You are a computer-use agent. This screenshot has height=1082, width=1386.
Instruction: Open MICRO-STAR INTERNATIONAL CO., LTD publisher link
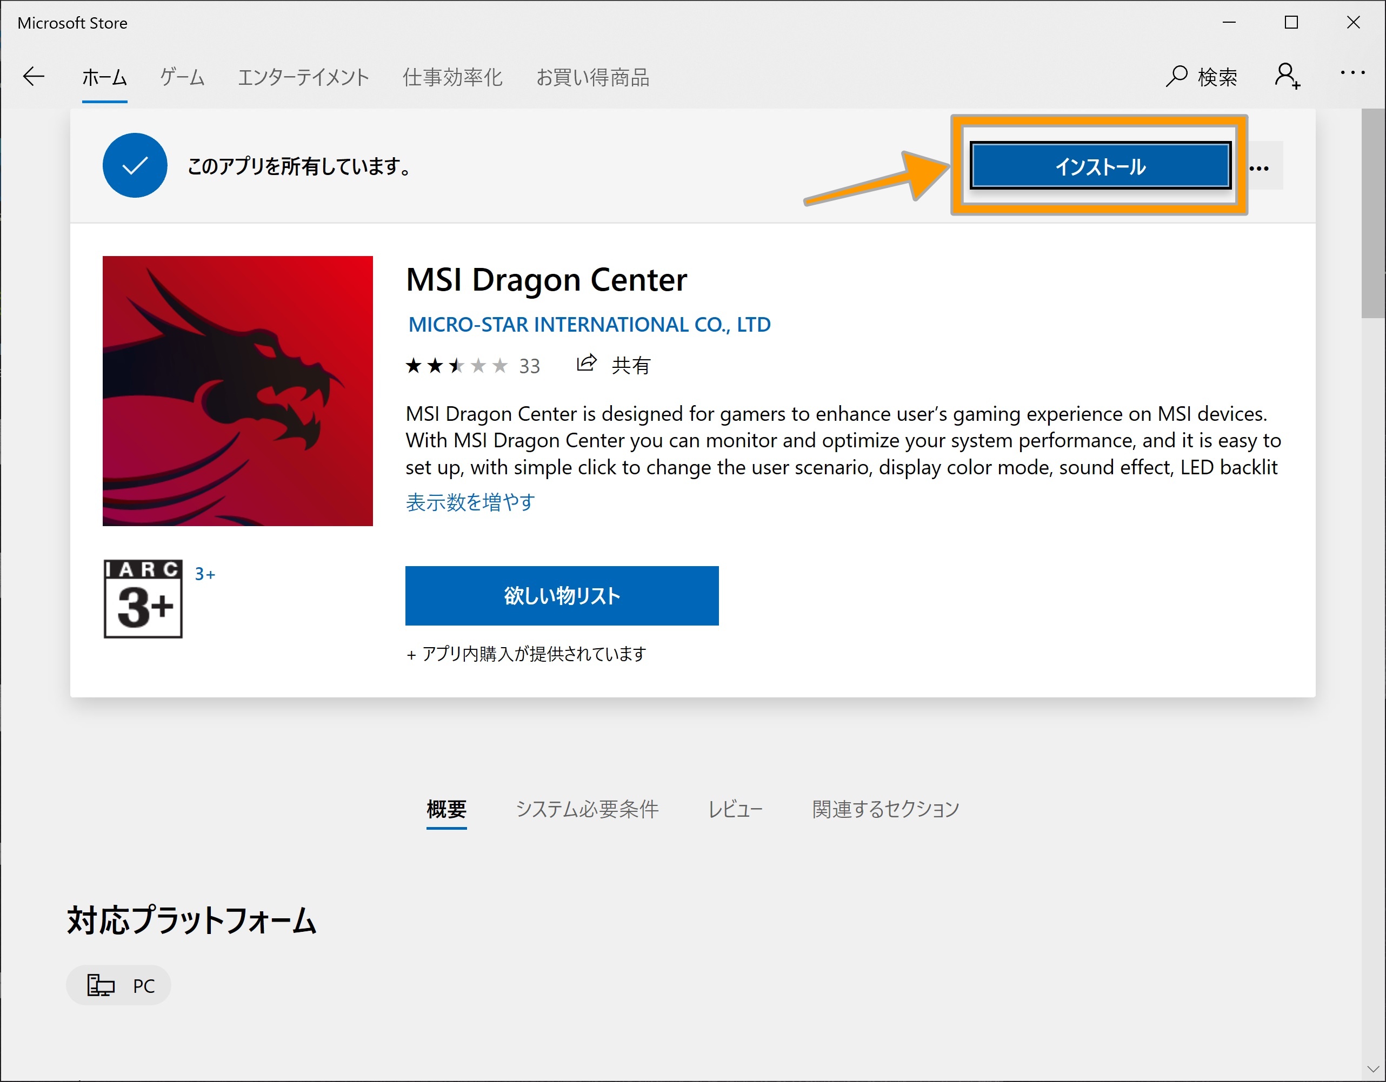(589, 324)
